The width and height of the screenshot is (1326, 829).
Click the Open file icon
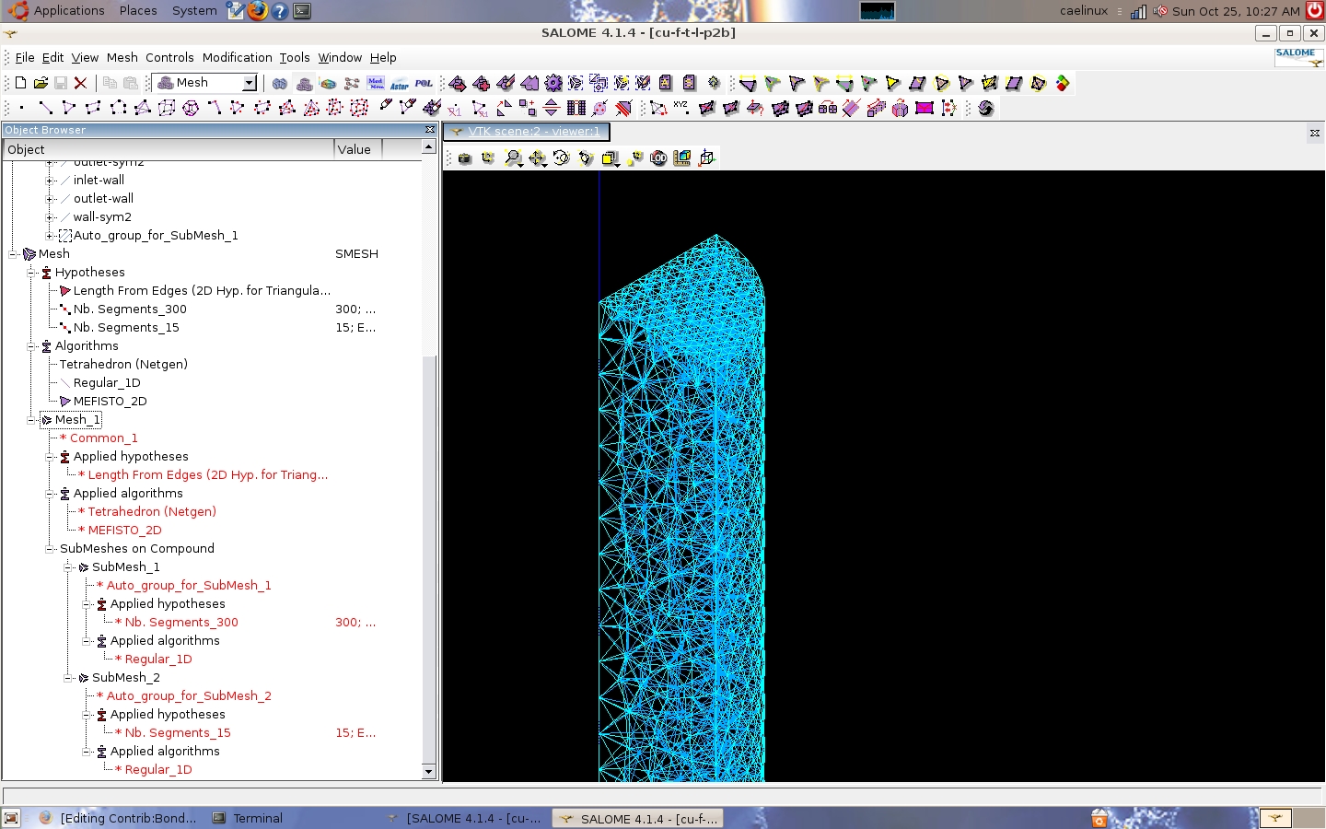41,83
